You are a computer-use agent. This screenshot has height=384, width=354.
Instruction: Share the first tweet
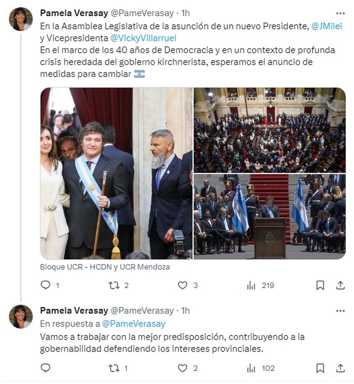click(340, 285)
